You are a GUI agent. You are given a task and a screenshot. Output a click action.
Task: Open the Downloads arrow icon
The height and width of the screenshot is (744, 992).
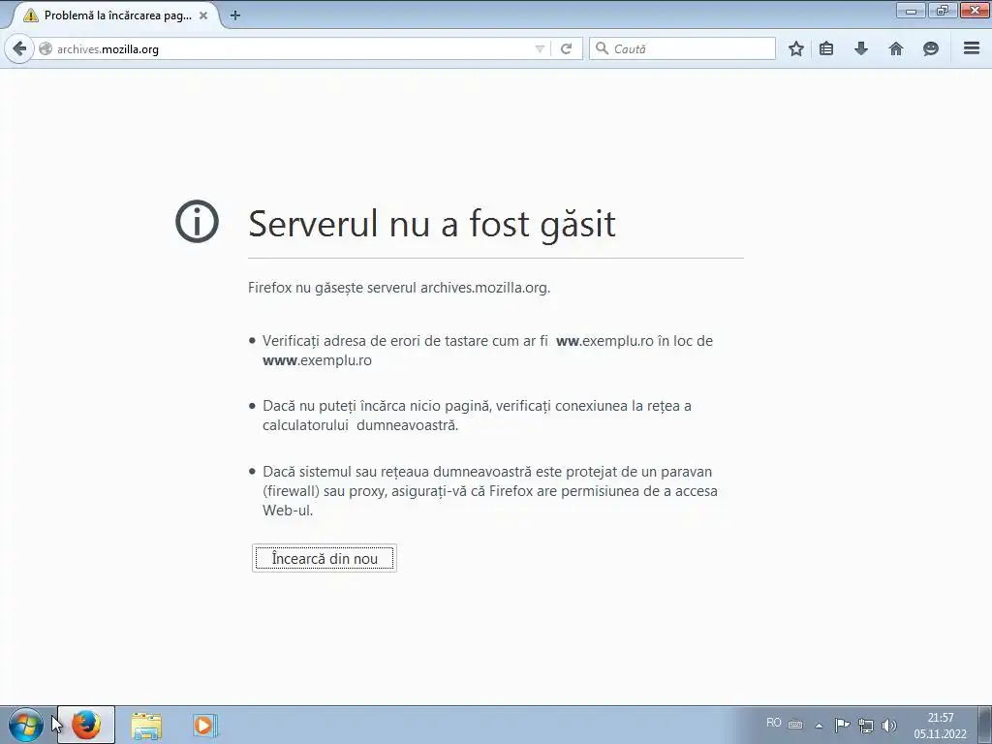pyautogui.click(x=861, y=48)
